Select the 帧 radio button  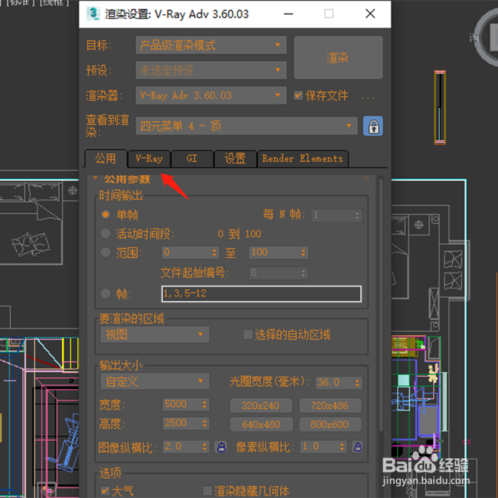point(105,293)
